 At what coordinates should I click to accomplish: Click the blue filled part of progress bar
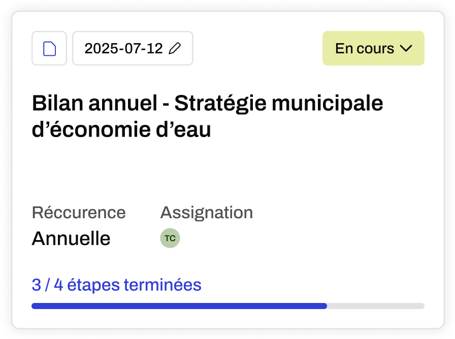(x=179, y=306)
